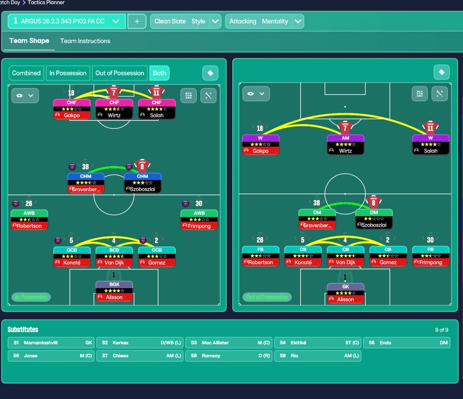The width and height of the screenshot is (463, 399).
Task: Click the purple instruction icon beside Frimpong's number 30
Action: [x=186, y=203]
